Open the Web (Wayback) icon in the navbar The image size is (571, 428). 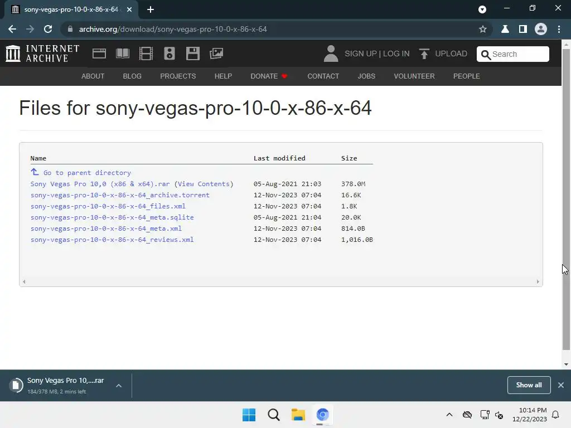(x=99, y=53)
